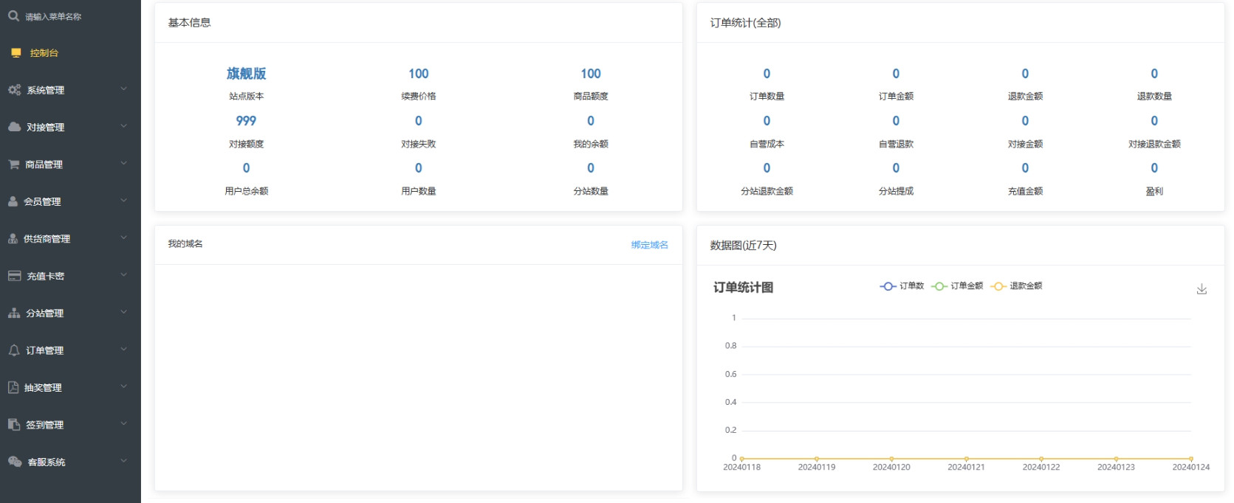
Task: Expand the 抽奖管理 chevron
Action: [124, 386]
